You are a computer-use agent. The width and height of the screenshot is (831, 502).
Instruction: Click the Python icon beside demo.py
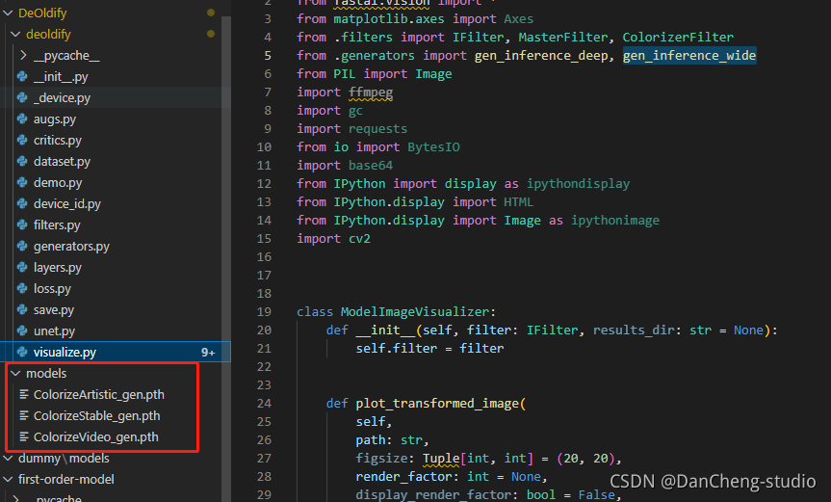(x=22, y=182)
